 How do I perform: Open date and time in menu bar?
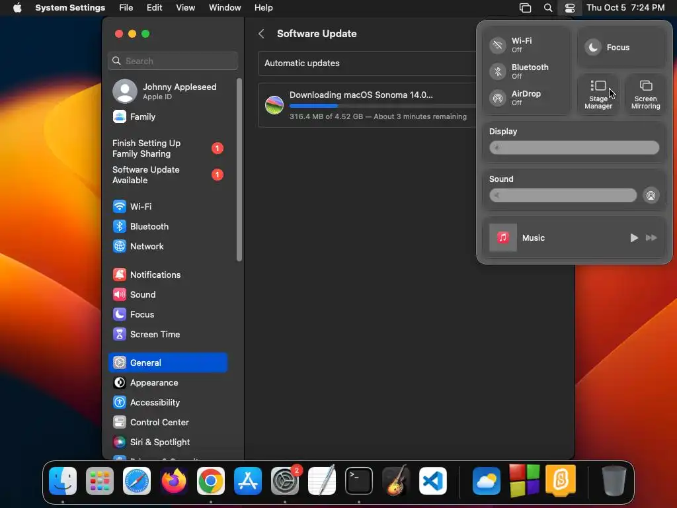pyautogui.click(x=625, y=8)
